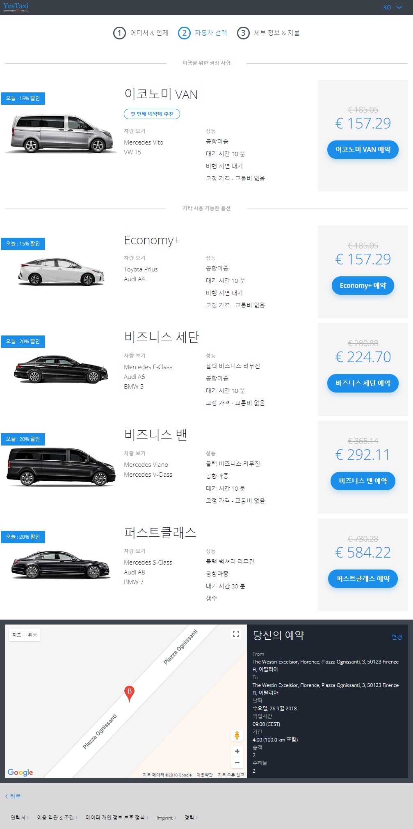The width and height of the screenshot is (413, 829).
Task: Click the 퍼스트클래스 예약 button
Action: tap(363, 579)
